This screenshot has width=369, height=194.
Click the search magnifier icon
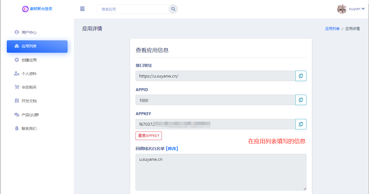click(x=173, y=9)
